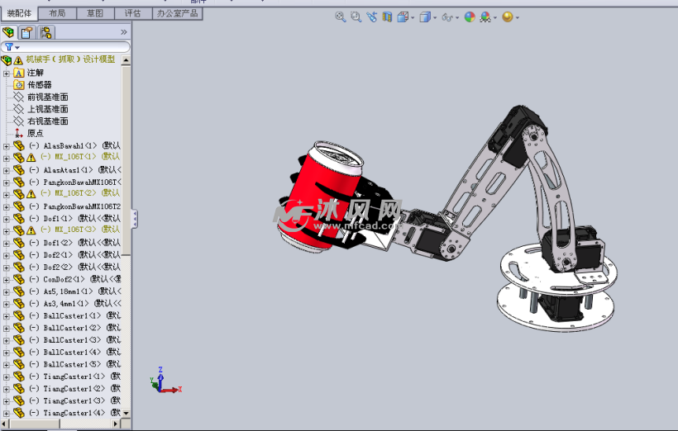Screen dimensions: 678x431
Task: Open the ConfigurationManager tab icon
Action: pos(45,32)
